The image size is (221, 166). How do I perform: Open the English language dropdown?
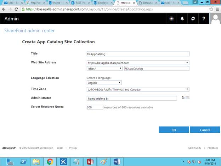pyautogui.click(x=104, y=83)
